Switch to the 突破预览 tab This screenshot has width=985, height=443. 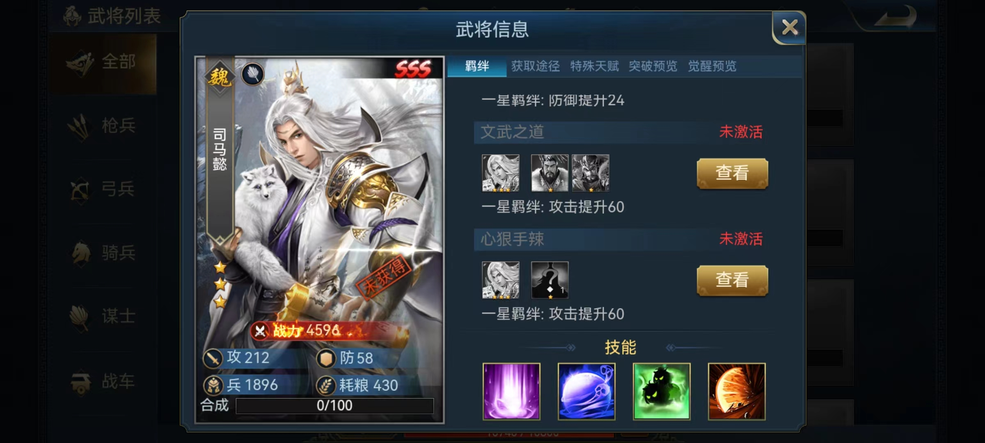pyautogui.click(x=653, y=66)
